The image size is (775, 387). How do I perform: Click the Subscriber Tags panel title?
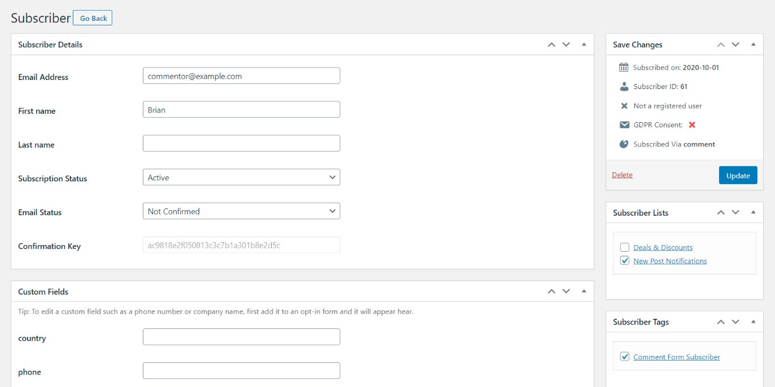pyautogui.click(x=641, y=322)
